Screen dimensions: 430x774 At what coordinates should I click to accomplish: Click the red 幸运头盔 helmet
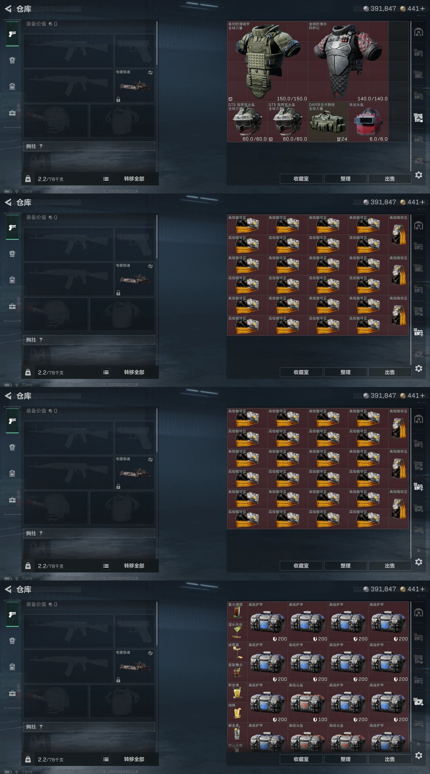pyautogui.click(x=368, y=122)
